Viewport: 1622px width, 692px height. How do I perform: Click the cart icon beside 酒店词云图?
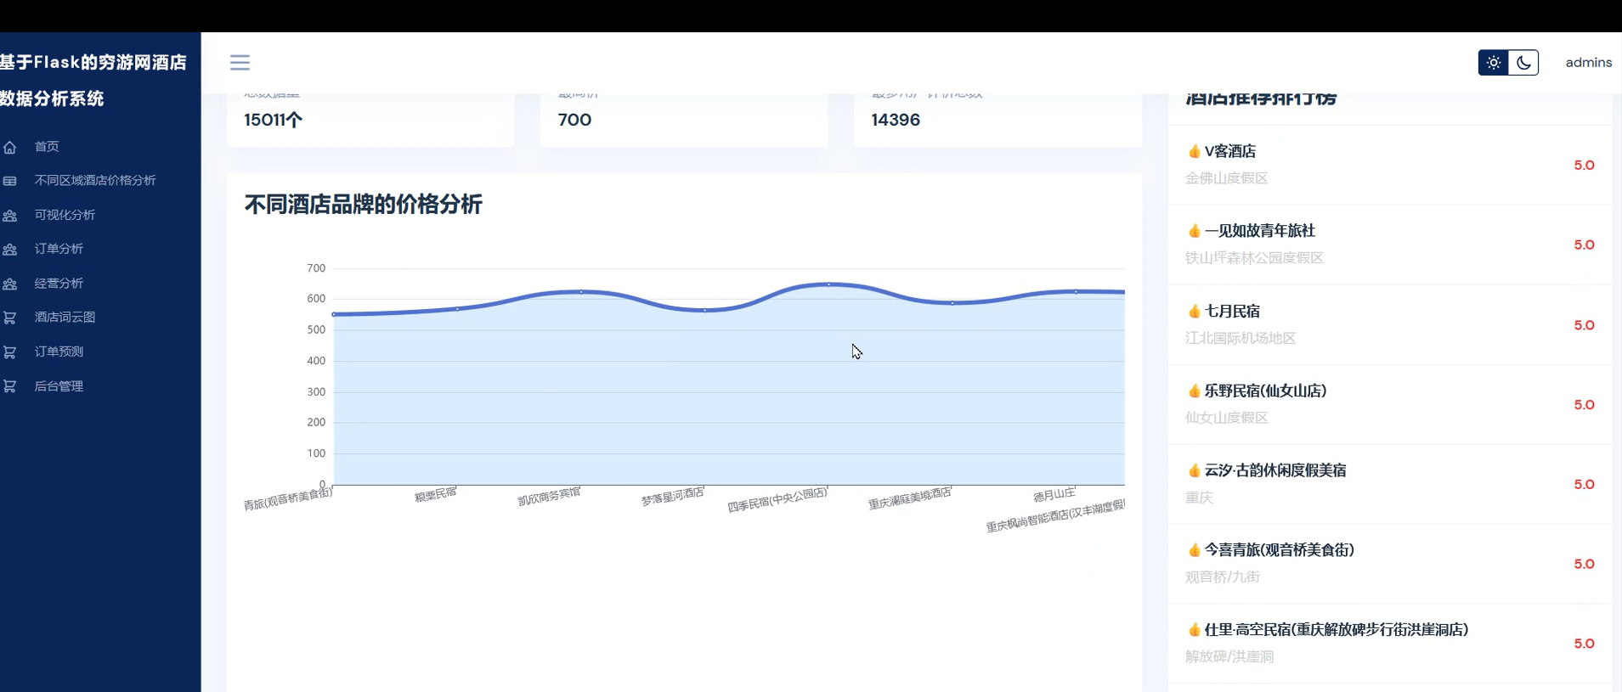[10, 318]
